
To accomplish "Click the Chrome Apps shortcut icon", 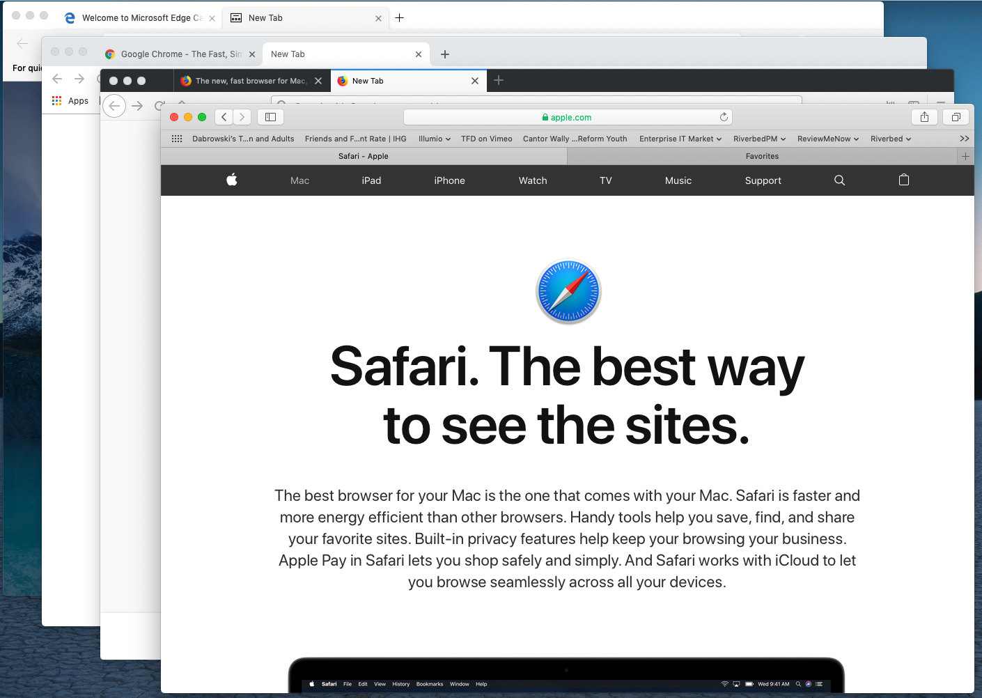I will point(57,101).
